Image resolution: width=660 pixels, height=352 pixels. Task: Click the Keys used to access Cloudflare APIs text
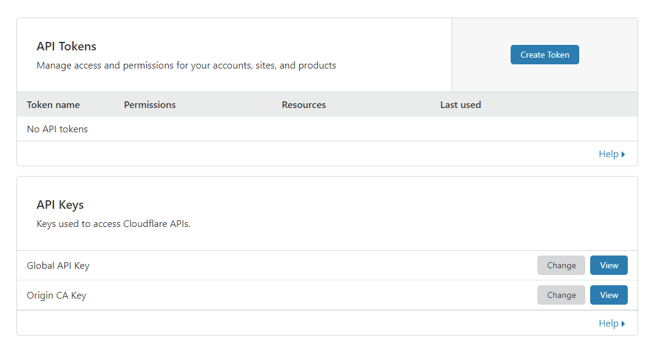point(113,223)
